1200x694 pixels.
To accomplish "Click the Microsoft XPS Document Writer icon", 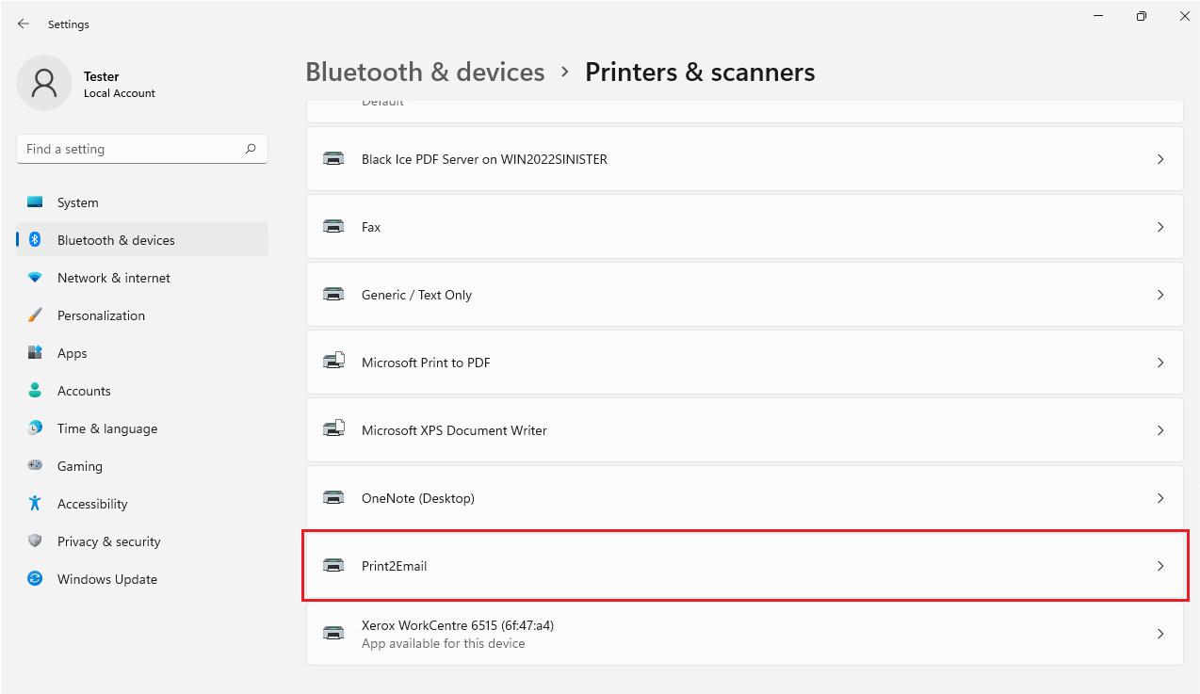I will pos(333,430).
